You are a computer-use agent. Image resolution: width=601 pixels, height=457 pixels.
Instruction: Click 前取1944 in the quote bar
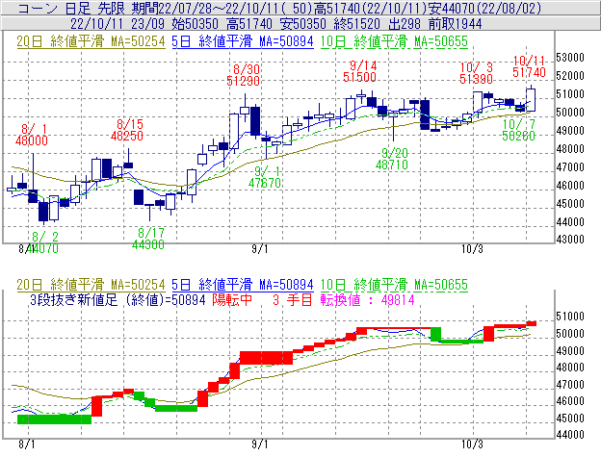[456, 24]
